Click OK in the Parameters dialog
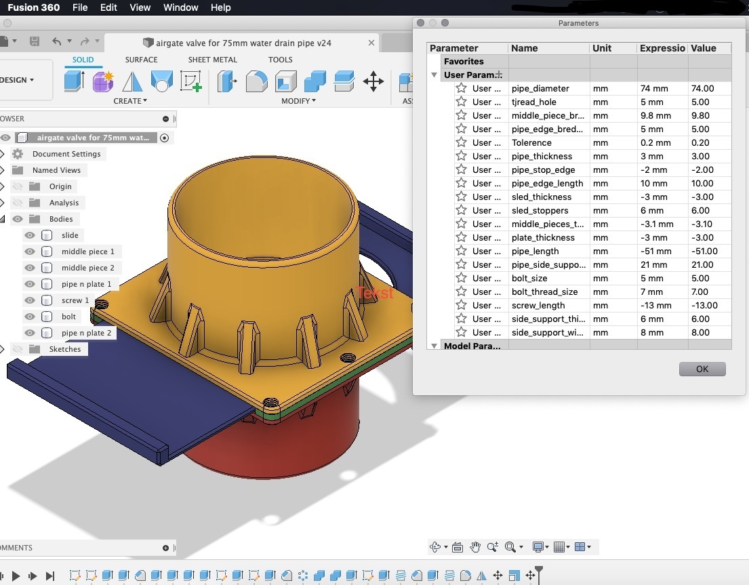Image resolution: width=749 pixels, height=585 pixels. 702,369
